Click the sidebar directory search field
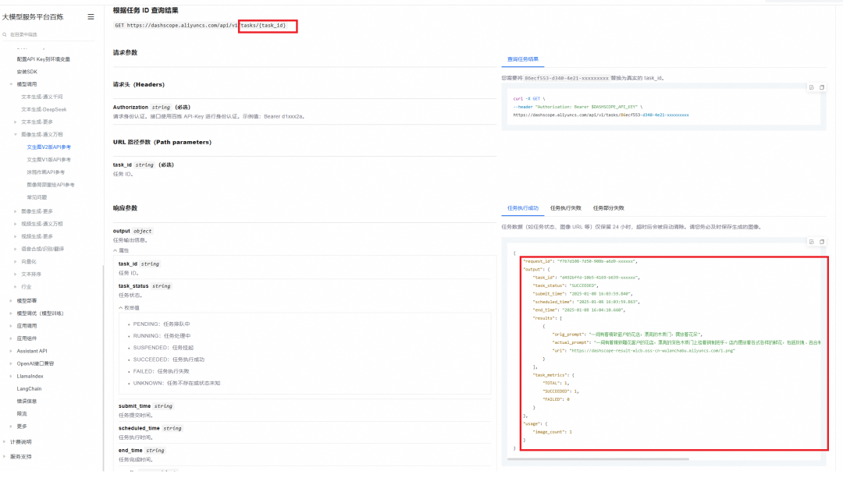This screenshot has width=843, height=485. tap(51, 34)
